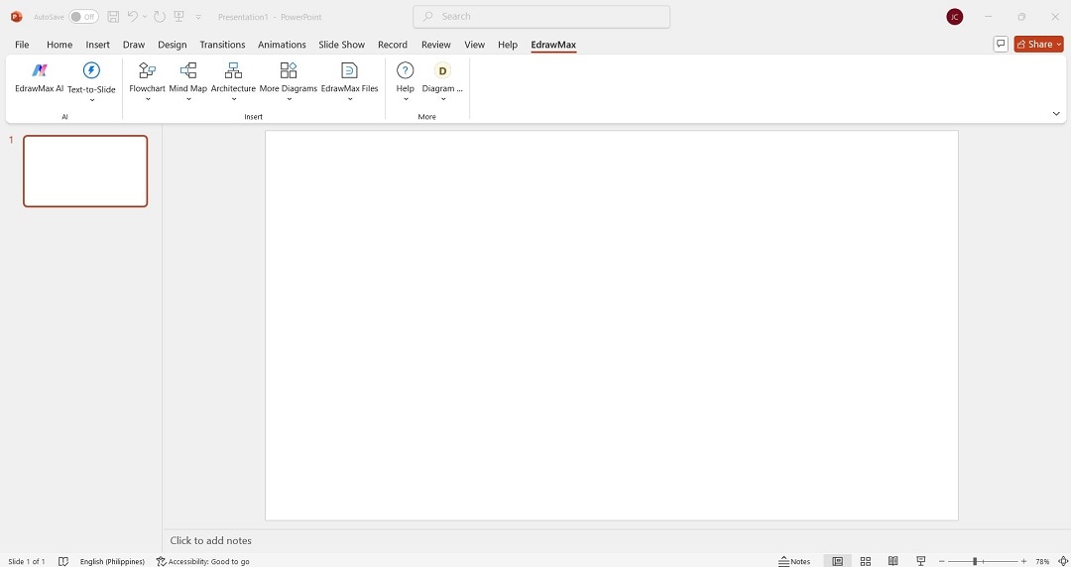This screenshot has width=1071, height=567.
Task: Collapse the ribbon with the chevron
Action: [x=1056, y=114]
